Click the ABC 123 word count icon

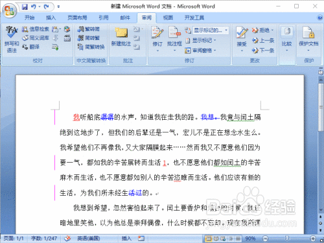[67, 38]
